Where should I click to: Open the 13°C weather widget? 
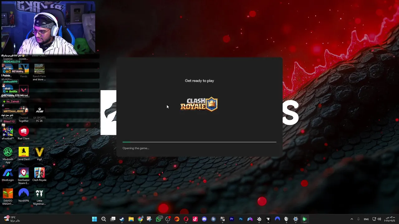point(12,219)
